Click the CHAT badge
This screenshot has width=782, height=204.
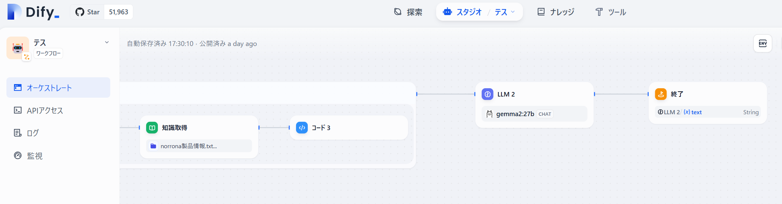click(x=545, y=114)
